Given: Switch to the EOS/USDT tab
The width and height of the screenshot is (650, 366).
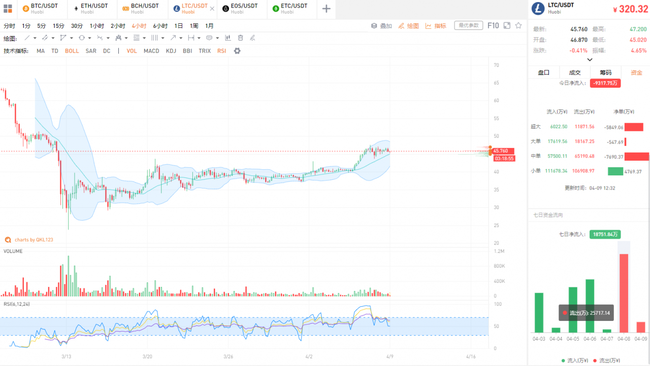Looking at the screenshot, I should point(242,9).
